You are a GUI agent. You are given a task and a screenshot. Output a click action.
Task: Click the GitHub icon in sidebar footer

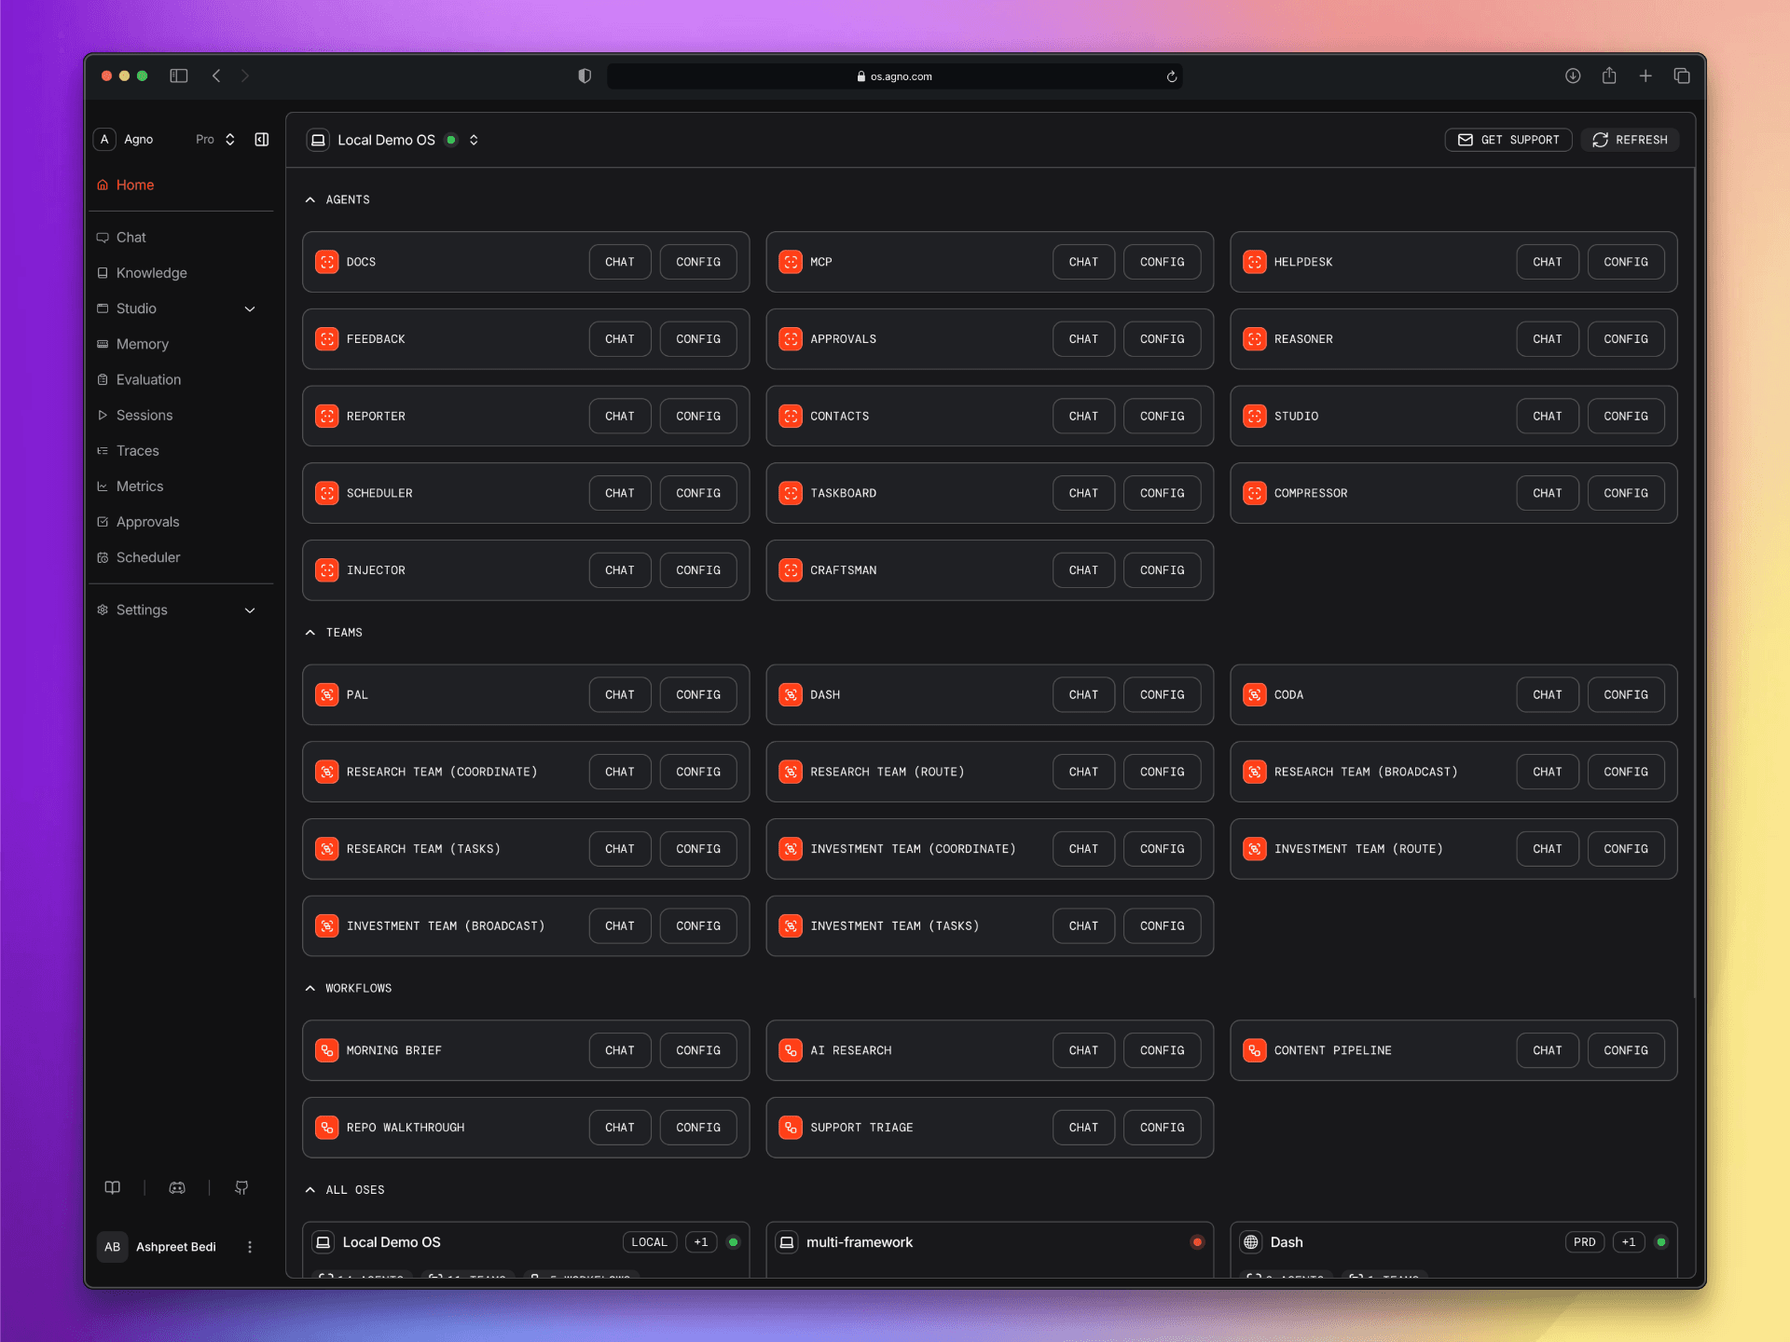[241, 1187]
